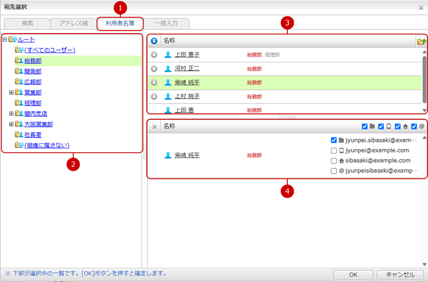This screenshot has height=282, width=428.
Task: Click the down-arrow add icon beside 上村 桃子
Action: [x=154, y=97]
